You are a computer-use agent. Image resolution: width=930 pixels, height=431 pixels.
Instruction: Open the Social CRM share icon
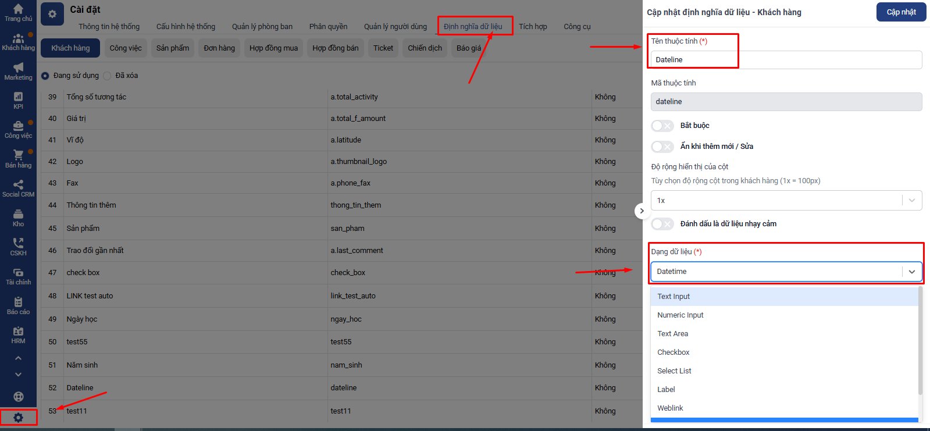coord(18,185)
